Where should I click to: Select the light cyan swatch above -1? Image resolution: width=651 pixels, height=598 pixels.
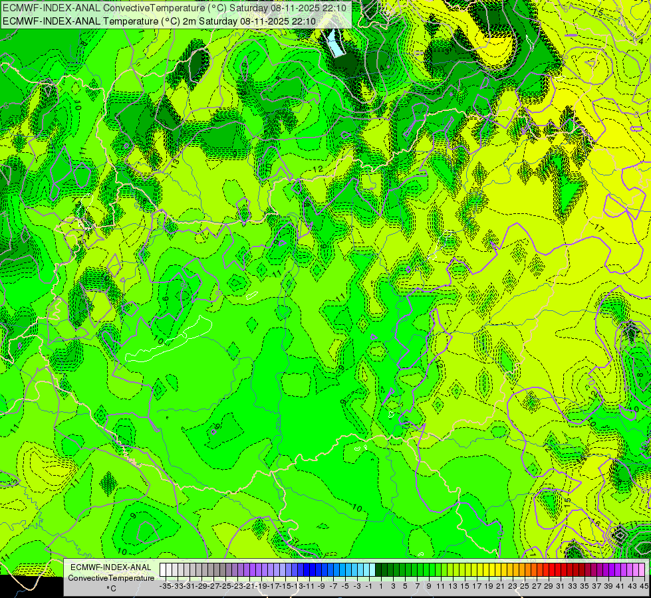click(x=366, y=569)
